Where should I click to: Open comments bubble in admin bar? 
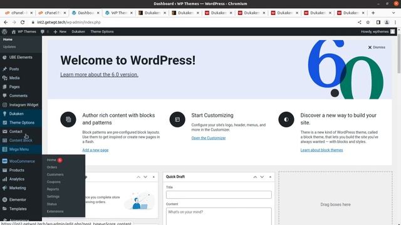point(44,32)
